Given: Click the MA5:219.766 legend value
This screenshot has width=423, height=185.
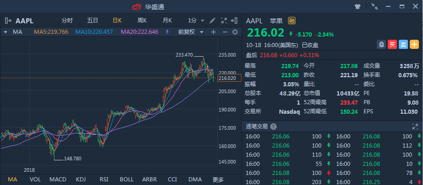Looking at the screenshot, I should pos(51,32).
